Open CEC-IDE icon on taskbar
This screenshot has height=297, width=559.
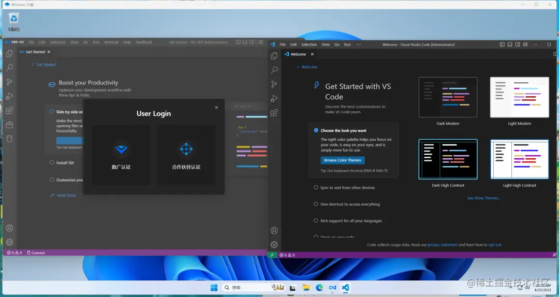click(332, 288)
